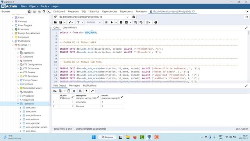Image resolution: width=250 pixels, height=141 pixels.
Task: Switch to the Processes tab
Action: pyautogui.click(x=141, y=11)
